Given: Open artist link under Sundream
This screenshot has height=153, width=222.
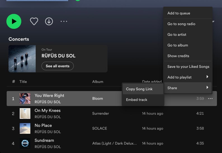Looking at the screenshot, I should (48, 147).
